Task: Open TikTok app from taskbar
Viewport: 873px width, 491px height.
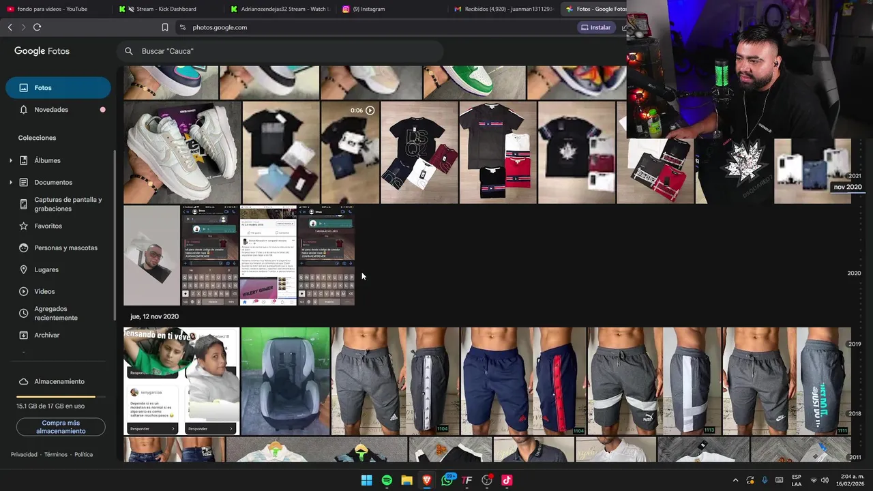Action: 507,480
